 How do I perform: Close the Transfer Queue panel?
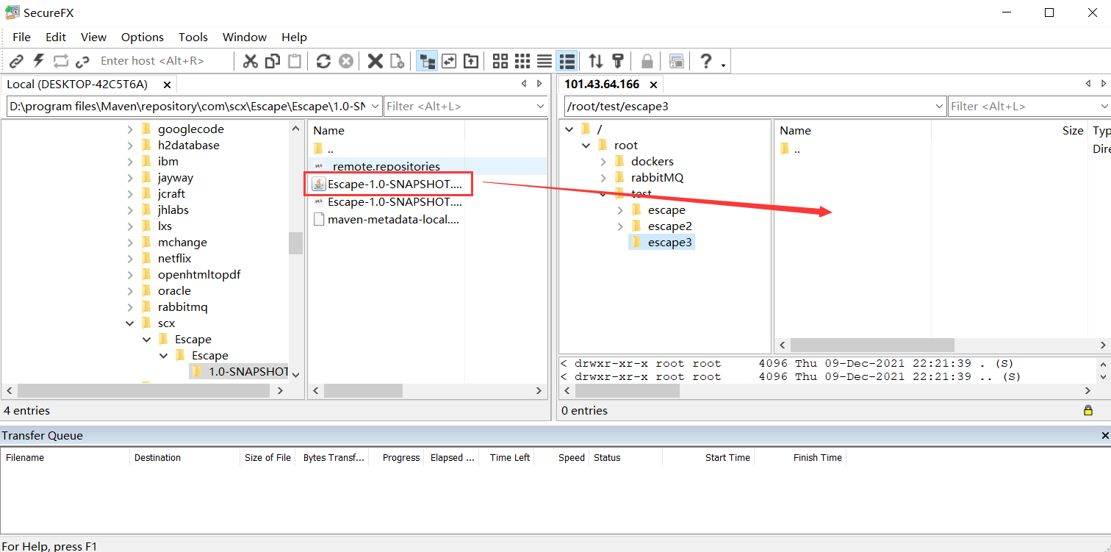1105,436
